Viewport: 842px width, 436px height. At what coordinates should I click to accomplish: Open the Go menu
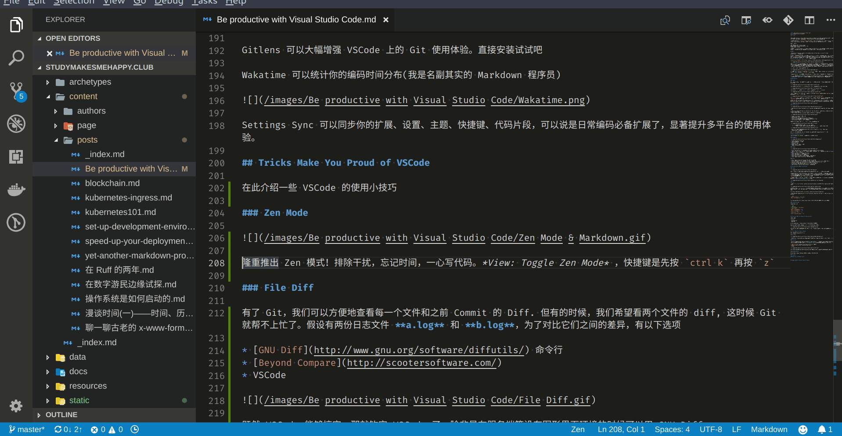pos(140,2)
